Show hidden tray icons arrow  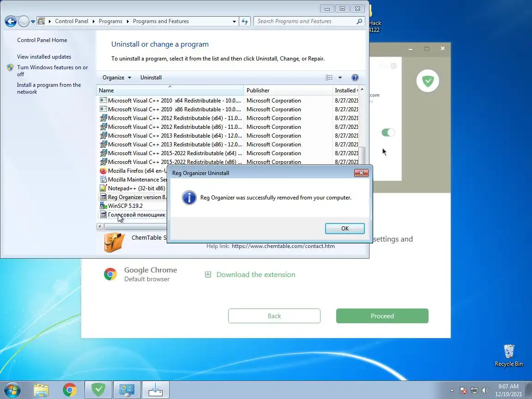coord(452,390)
